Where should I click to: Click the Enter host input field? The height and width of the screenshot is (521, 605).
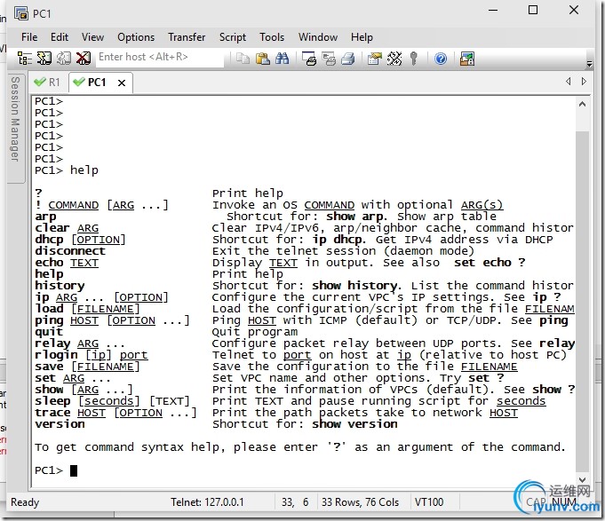coord(160,57)
